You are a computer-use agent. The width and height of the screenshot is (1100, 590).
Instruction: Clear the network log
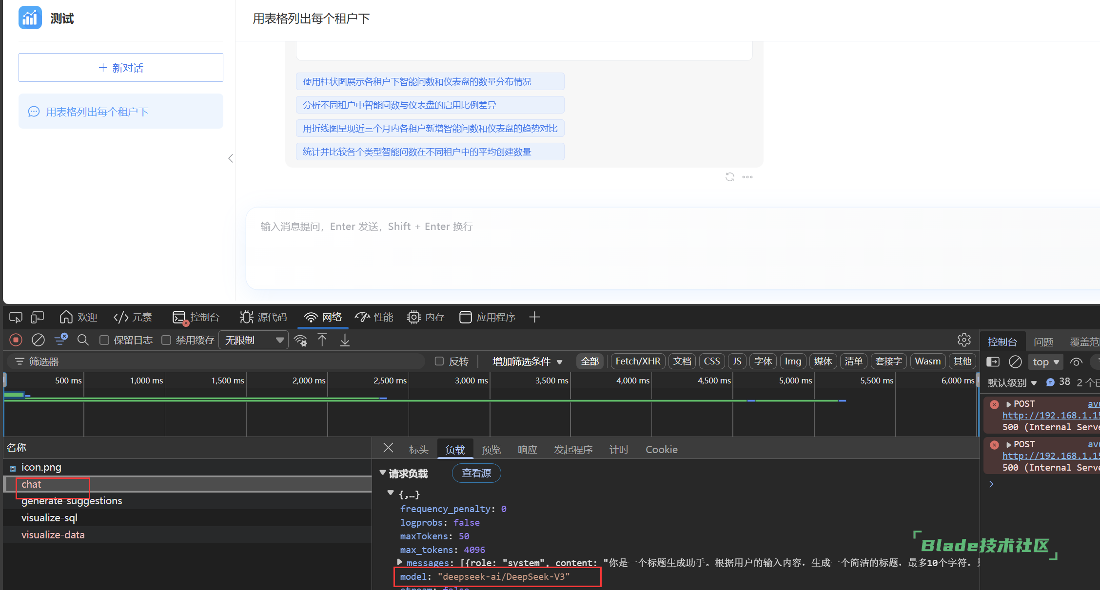[38, 340]
